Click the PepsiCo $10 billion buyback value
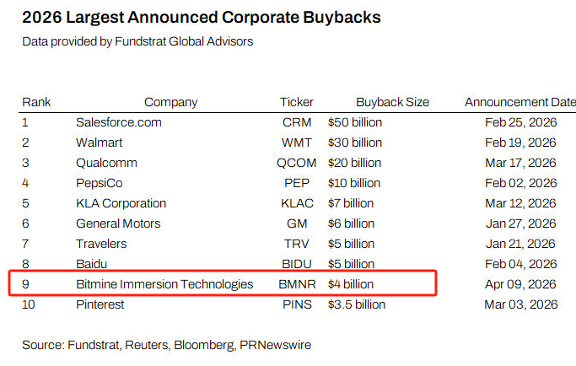The image size is (576, 366). click(x=354, y=183)
